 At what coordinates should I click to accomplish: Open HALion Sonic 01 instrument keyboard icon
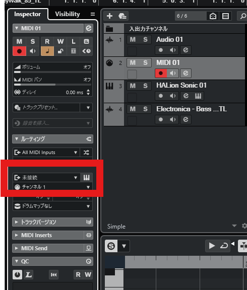[198, 96]
